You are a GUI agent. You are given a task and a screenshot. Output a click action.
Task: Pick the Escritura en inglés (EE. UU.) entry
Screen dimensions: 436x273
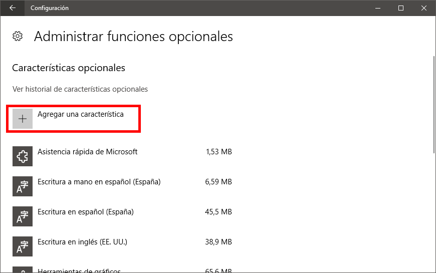click(x=82, y=242)
